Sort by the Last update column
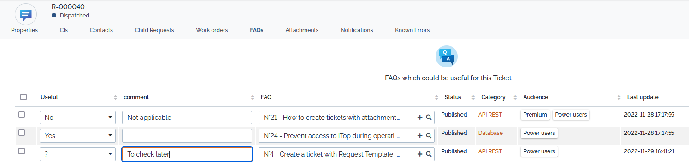 coord(642,97)
